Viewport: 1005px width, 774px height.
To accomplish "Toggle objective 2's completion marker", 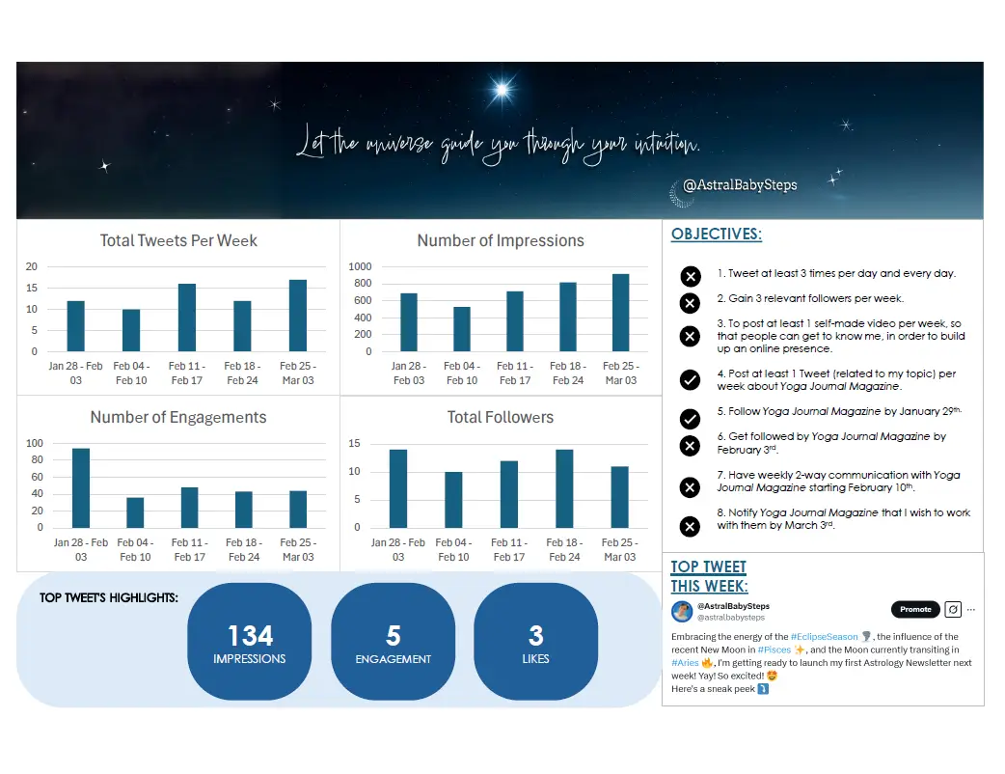I will (690, 303).
